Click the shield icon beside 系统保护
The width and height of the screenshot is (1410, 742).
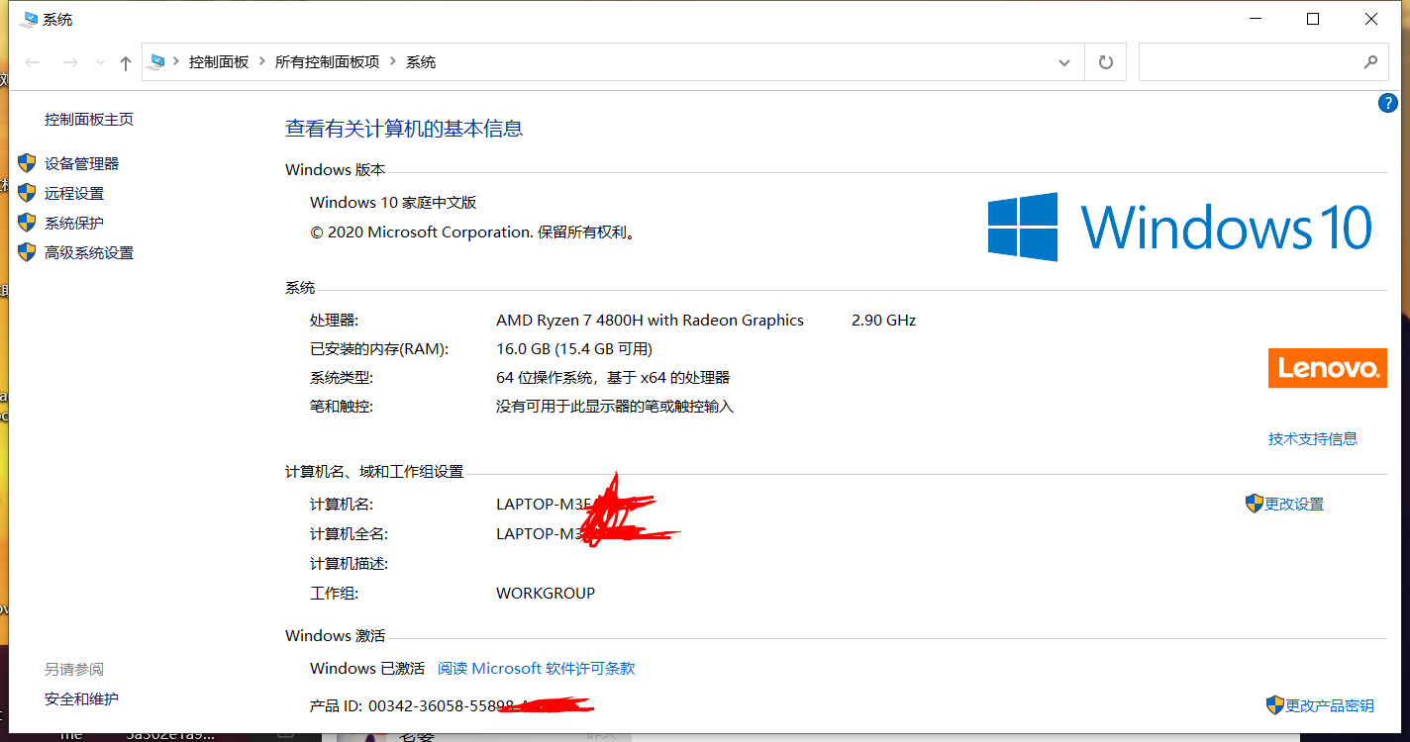pyautogui.click(x=27, y=223)
